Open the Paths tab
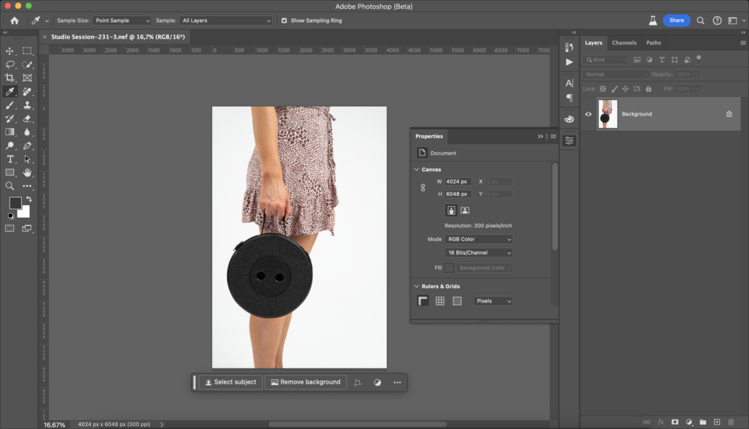This screenshot has height=429, width=749. coord(653,43)
